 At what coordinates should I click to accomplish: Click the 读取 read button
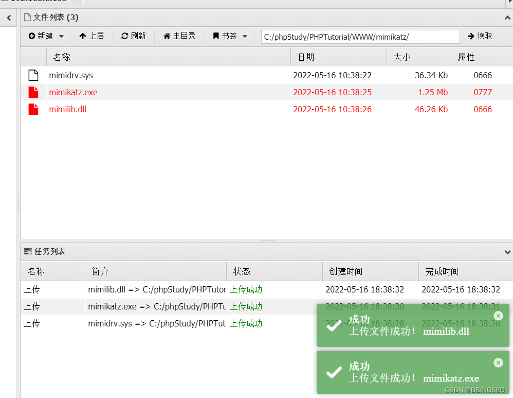(480, 36)
